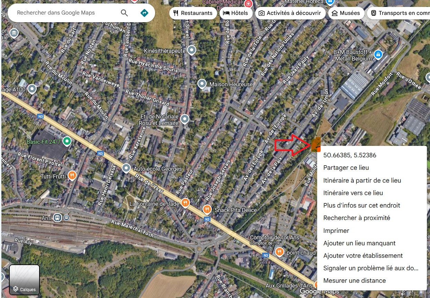Click the Snack Pita Délice restaurant pin
430x298 pixels.
point(207,209)
